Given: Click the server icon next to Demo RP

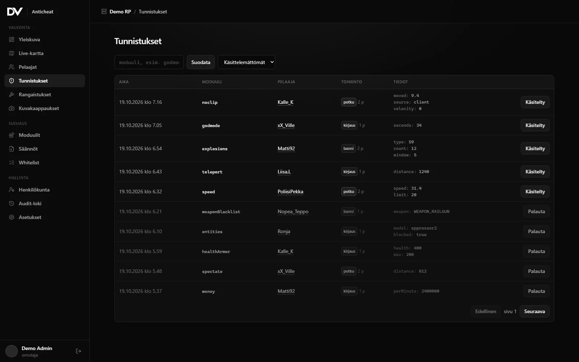Looking at the screenshot, I should pyautogui.click(x=104, y=12).
